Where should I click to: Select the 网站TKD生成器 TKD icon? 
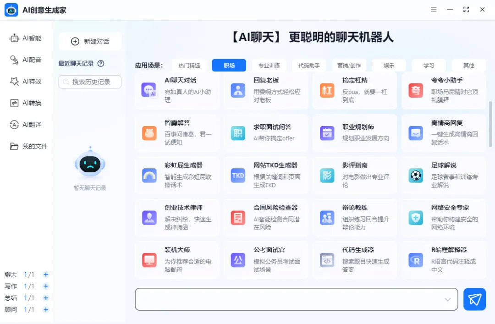click(x=237, y=175)
